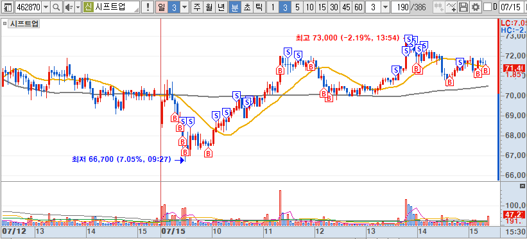Image resolution: width=527 pixels, height=239 pixels.
Task: Close the volume panel with the x icon
Action: [522, 186]
